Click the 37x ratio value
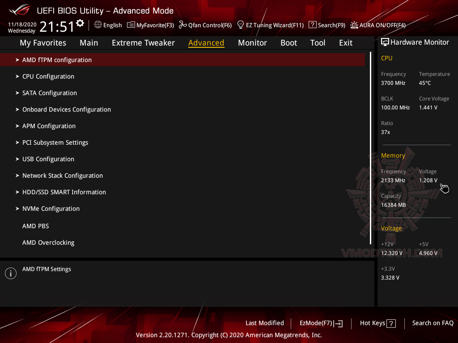The height and width of the screenshot is (343, 458). (x=385, y=132)
